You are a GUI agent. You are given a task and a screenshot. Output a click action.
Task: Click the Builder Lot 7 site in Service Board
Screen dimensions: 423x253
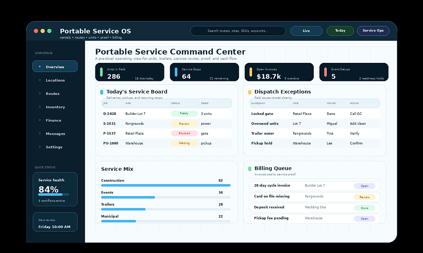click(x=136, y=114)
